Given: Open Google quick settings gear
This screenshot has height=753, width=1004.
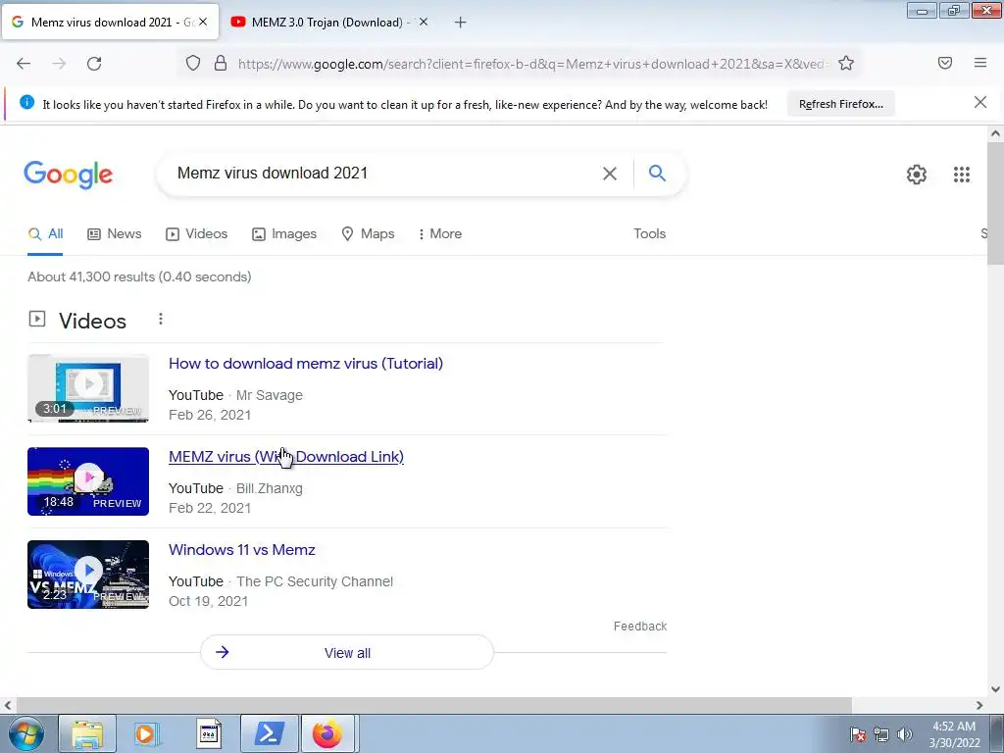Looking at the screenshot, I should click(917, 175).
